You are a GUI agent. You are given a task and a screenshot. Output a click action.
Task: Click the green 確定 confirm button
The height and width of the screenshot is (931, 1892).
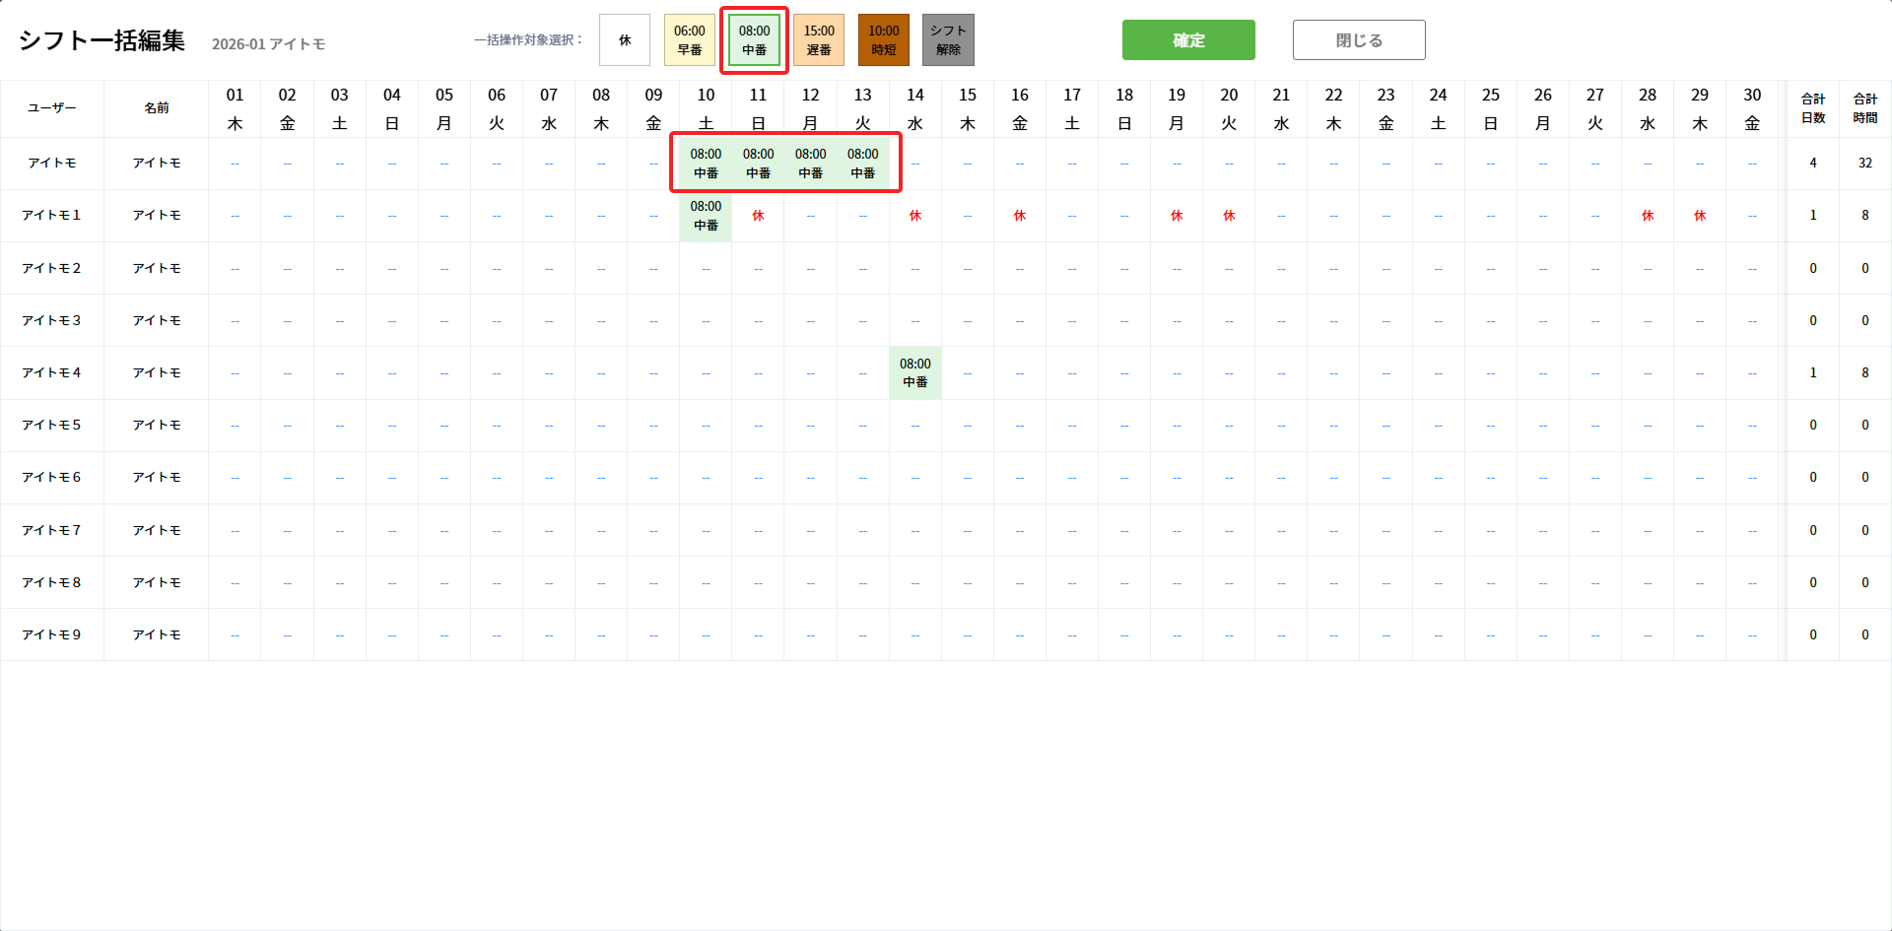(1187, 40)
